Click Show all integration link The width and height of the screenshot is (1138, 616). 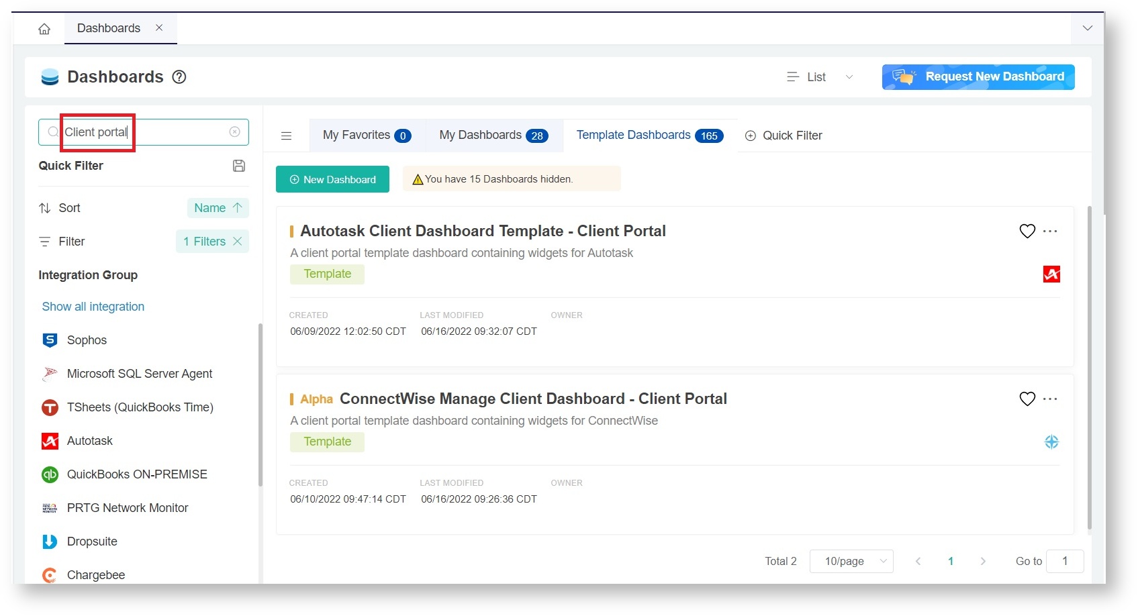[x=93, y=307]
